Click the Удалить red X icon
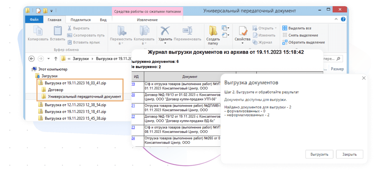This screenshot has width=382, height=175. (x=165, y=31)
